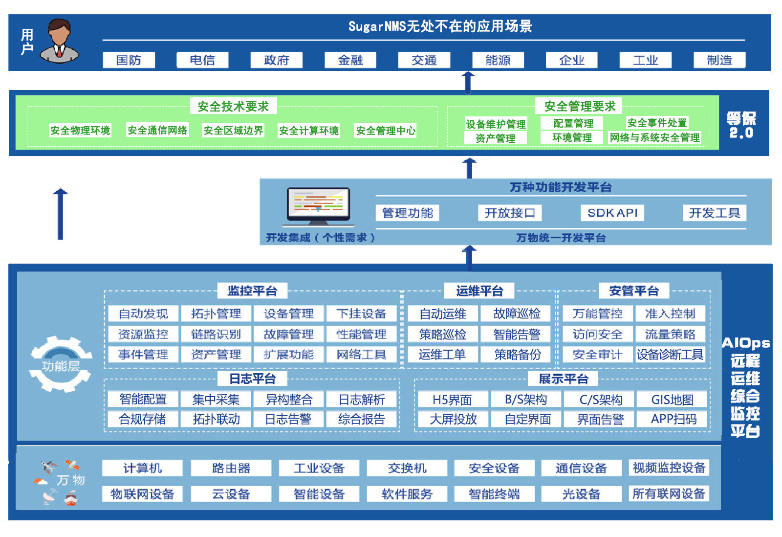Click the 所有联网设备 box

click(x=669, y=493)
